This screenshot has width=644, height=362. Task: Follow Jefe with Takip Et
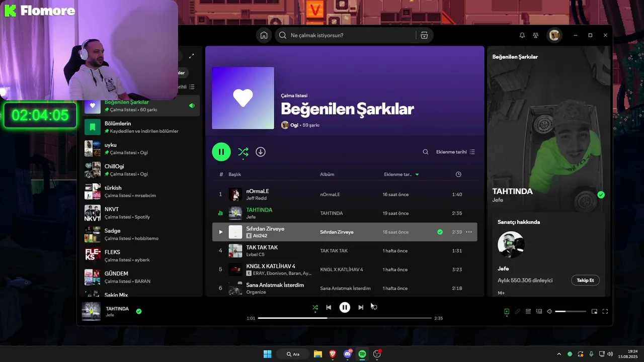pyautogui.click(x=585, y=280)
